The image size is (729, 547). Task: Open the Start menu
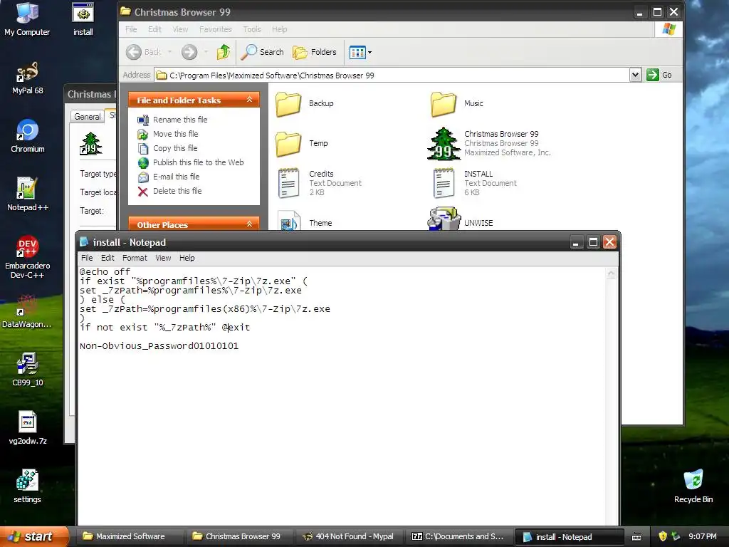point(34,536)
